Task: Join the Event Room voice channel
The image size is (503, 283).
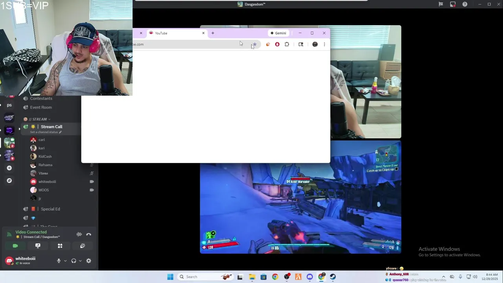Action: point(41,107)
